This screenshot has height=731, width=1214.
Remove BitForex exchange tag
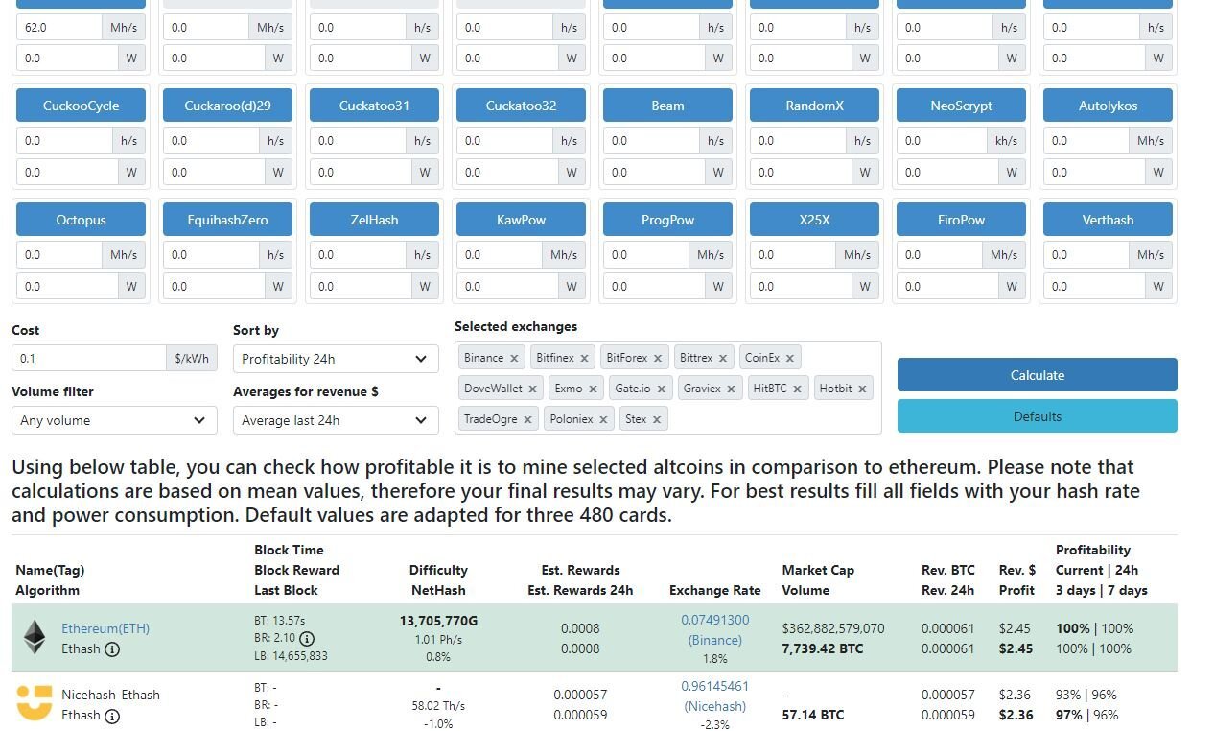click(658, 359)
